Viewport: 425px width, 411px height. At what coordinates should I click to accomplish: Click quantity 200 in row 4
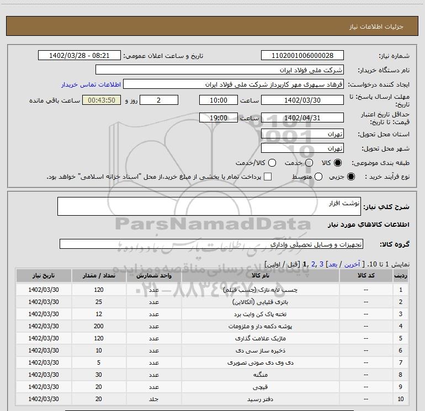99,326
